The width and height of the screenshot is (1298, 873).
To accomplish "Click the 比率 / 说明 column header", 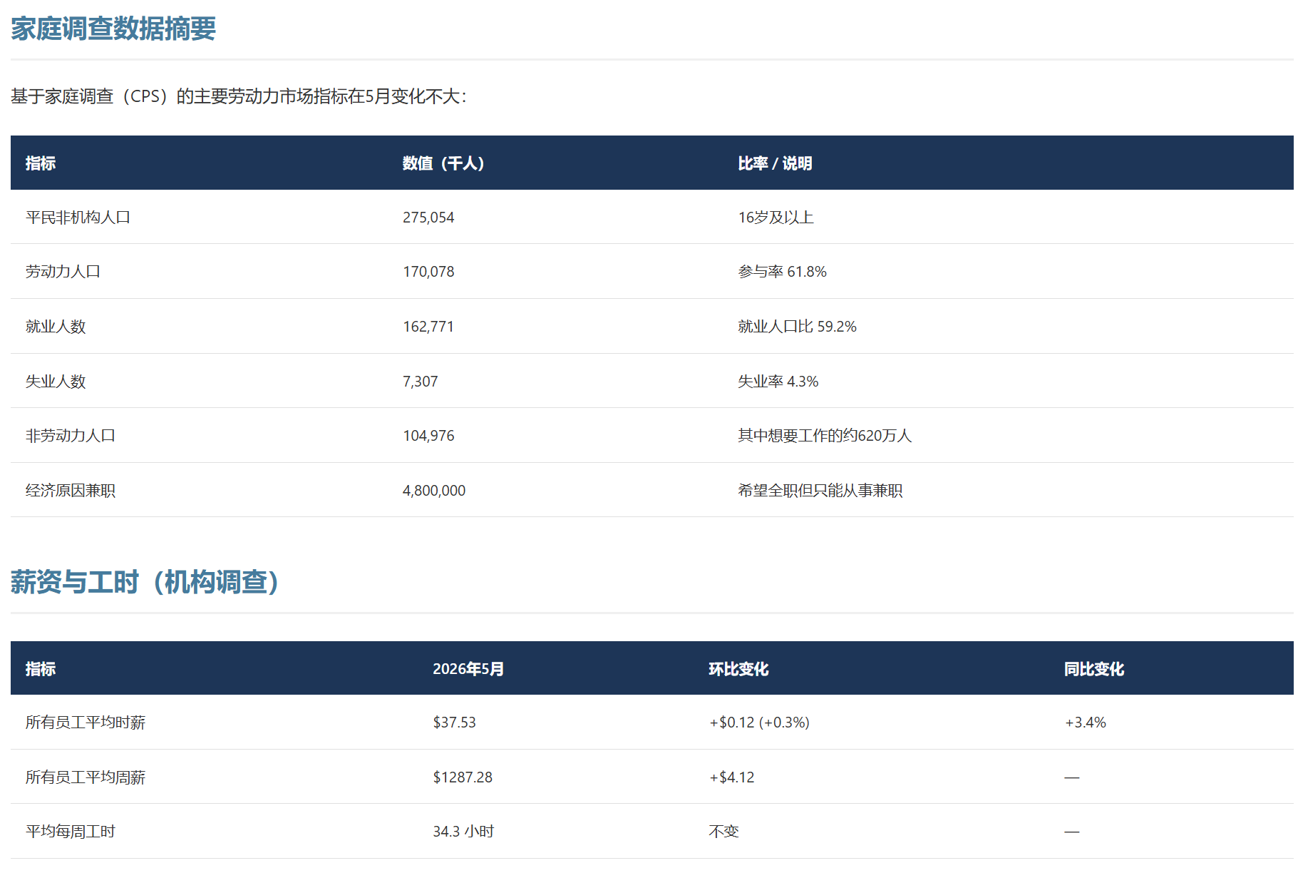I will [775, 163].
